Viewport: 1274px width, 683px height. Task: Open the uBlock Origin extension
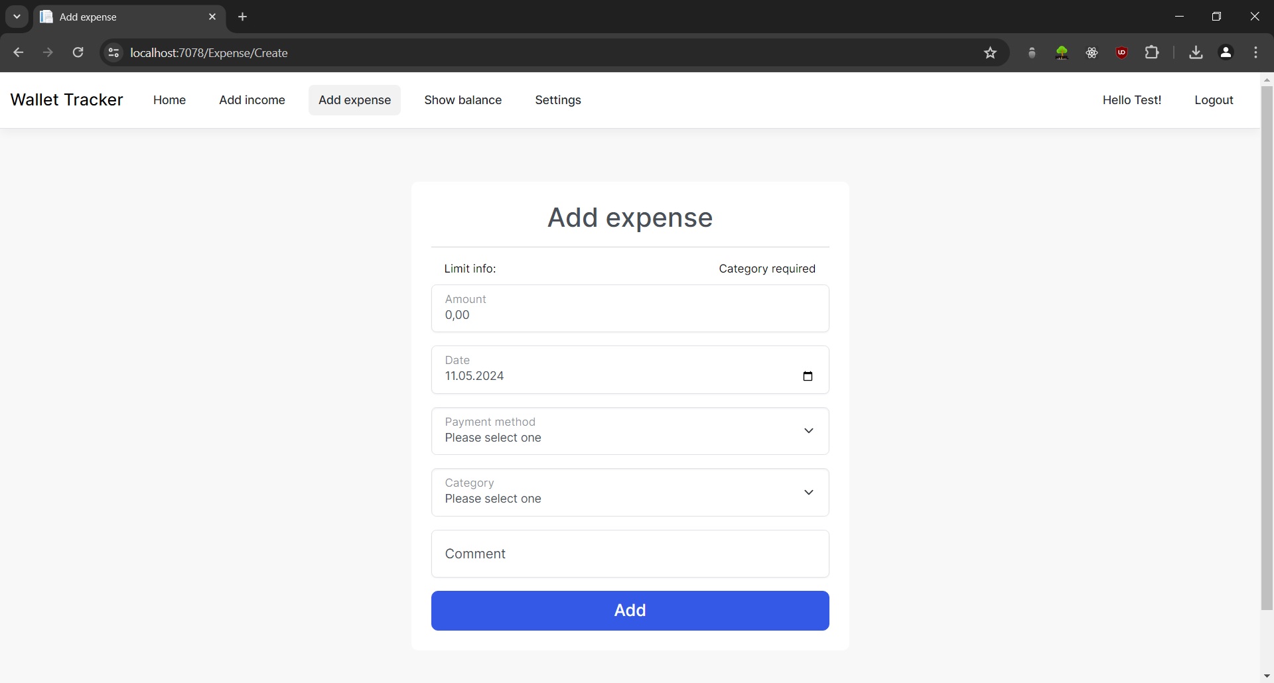[x=1121, y=52]
